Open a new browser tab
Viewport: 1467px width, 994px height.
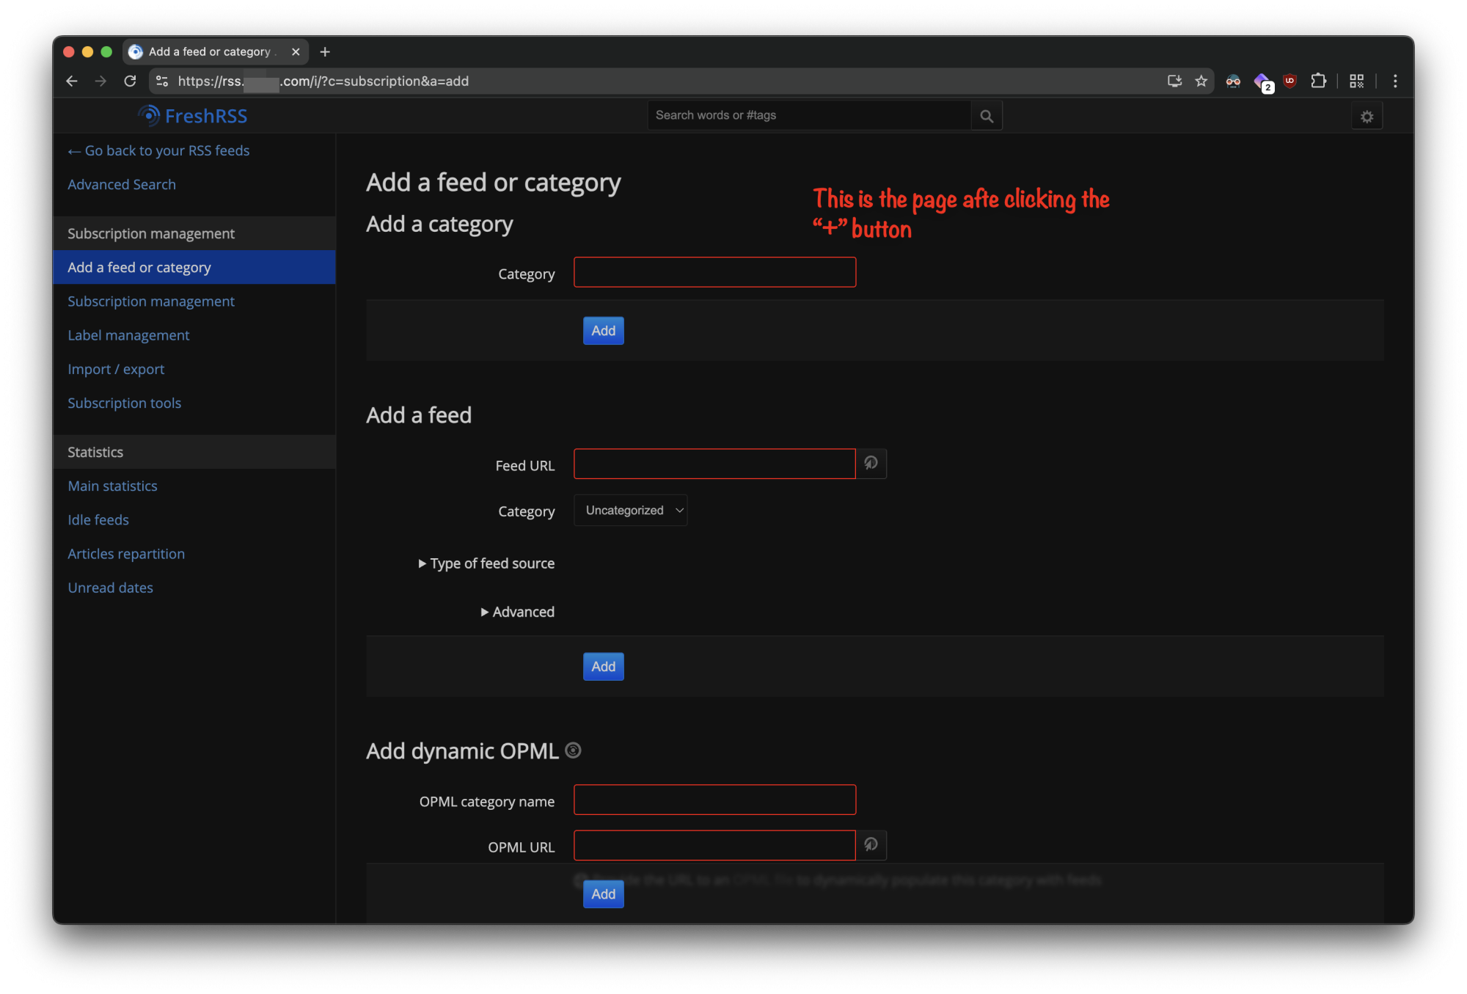click(325, 52)
